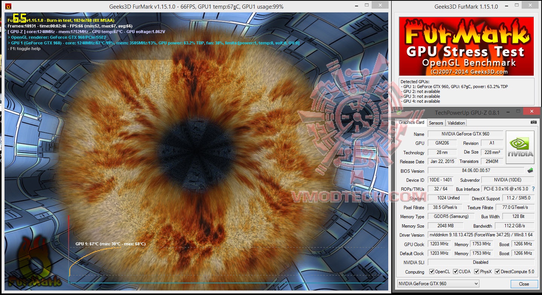
Task: Open the Bus Interface question mark help
Action: tap(533, 189)
